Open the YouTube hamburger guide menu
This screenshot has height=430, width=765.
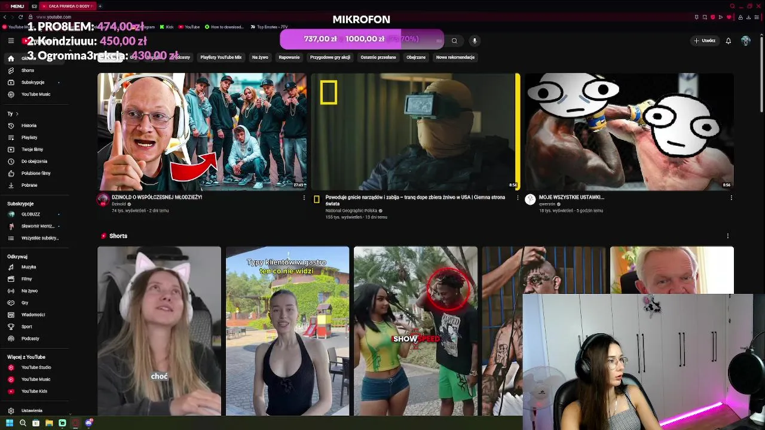point(11,41)
